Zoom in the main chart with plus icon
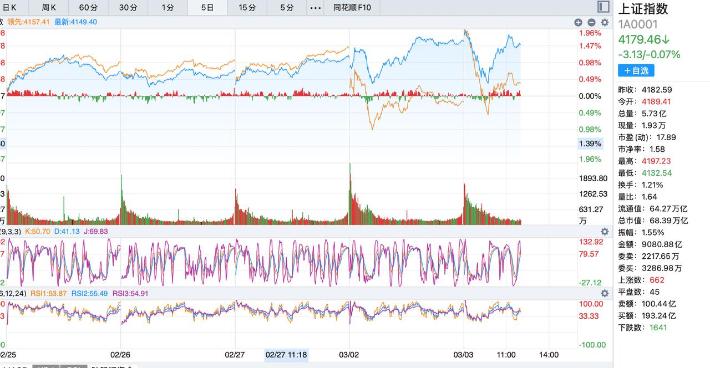Viewport: 710px width, 368px height. pos(578,22)
